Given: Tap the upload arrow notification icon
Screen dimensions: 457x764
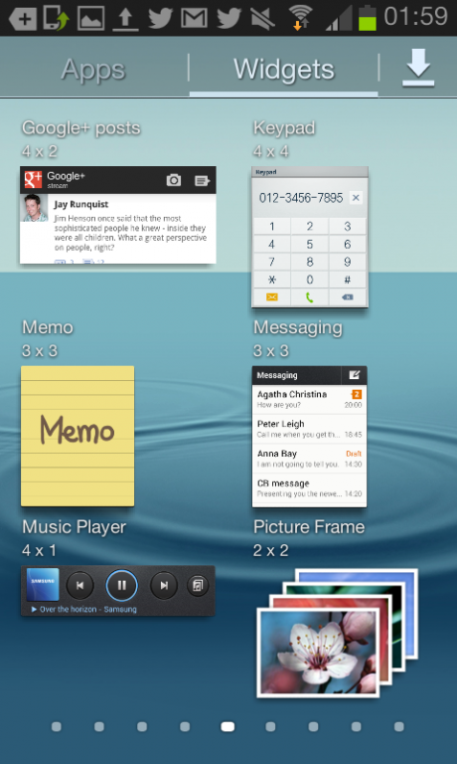Looking at the screenshot, I should [125, 19].
